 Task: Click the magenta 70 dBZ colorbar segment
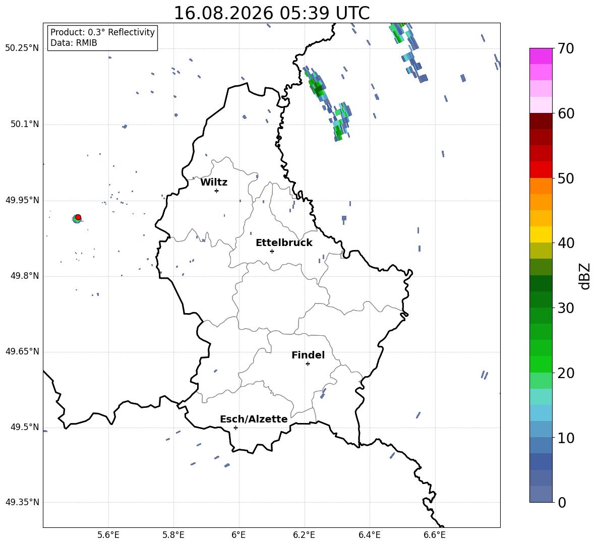point(541,55)
